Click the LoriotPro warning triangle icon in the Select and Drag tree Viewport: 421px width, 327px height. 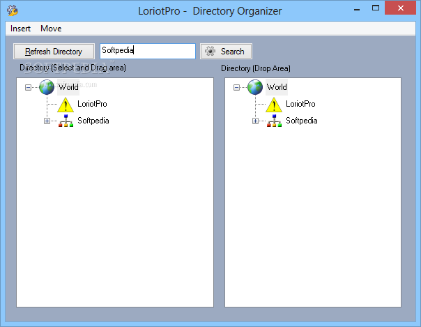tap(66, 105)
